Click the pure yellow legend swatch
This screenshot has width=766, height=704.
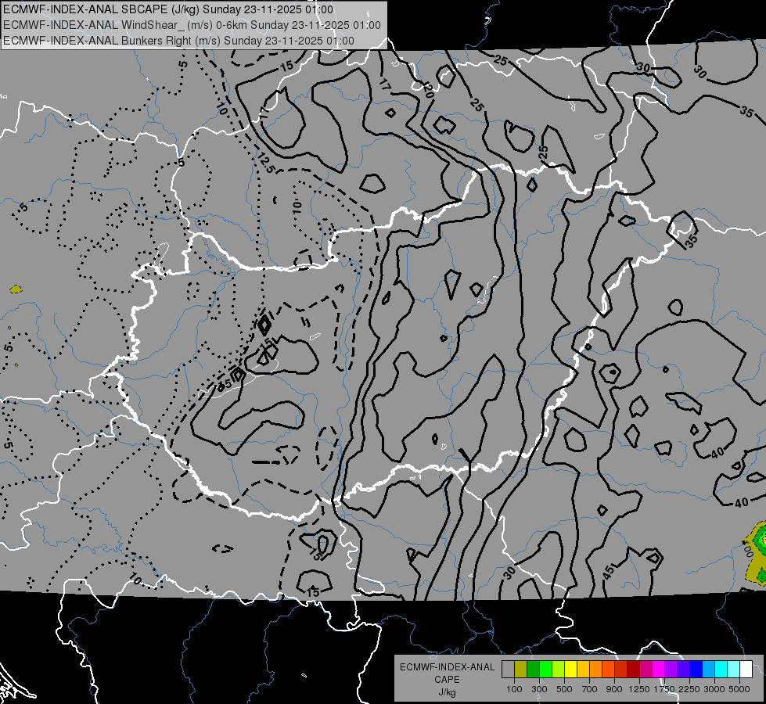pos(570,669)
